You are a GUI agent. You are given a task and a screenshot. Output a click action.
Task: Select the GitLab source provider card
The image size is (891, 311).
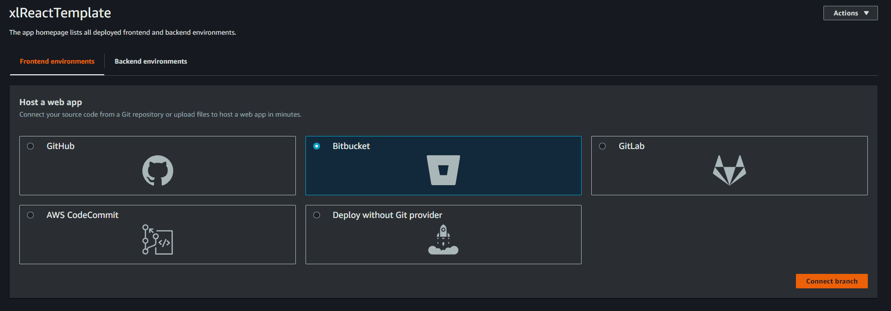click(x=729, y=165)
